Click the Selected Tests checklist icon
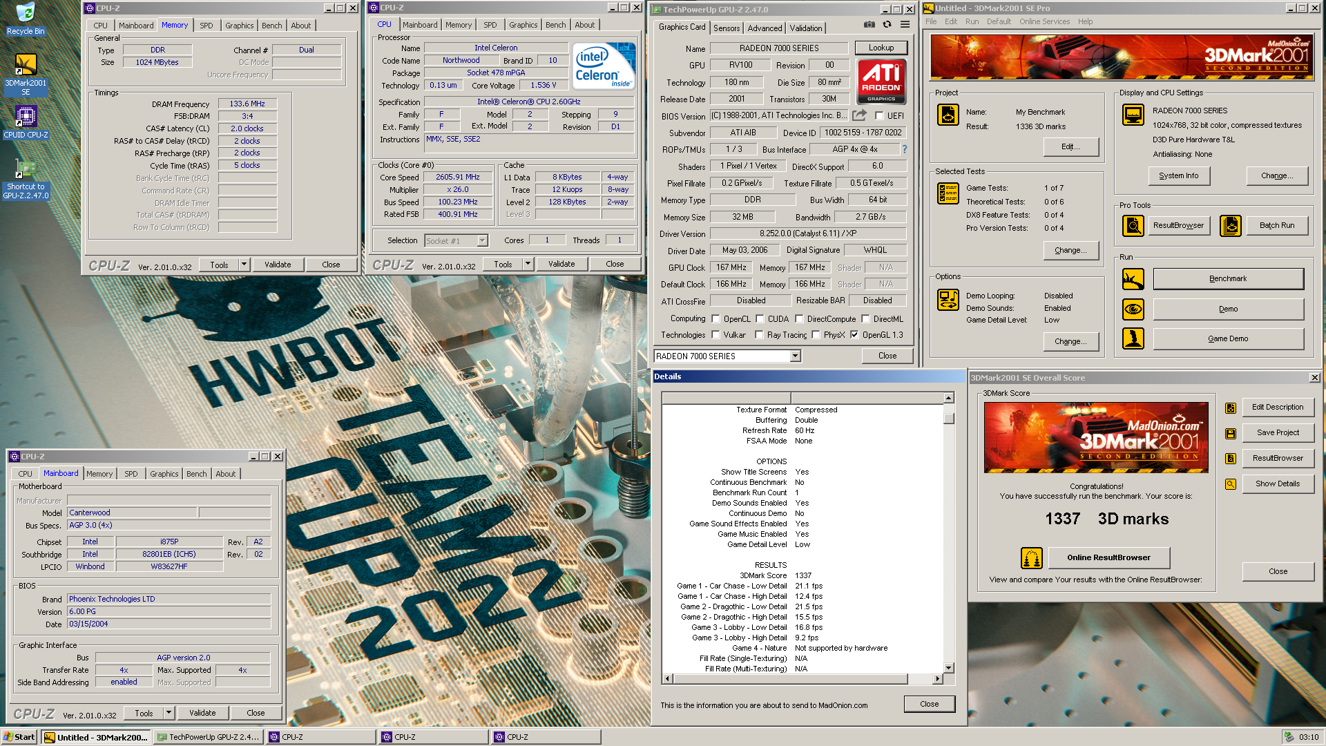Viewport: 1326px width, 746px height. tap(948, 194)
